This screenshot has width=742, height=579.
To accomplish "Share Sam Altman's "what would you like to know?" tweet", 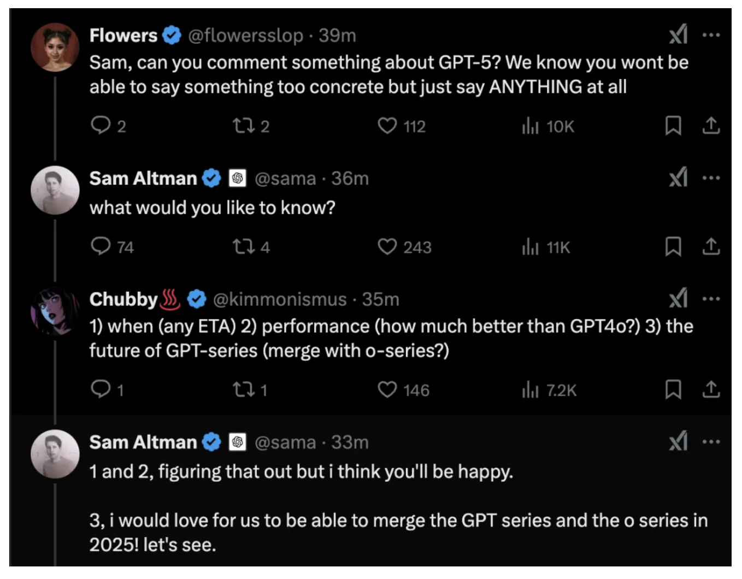I will pyautogui.click(x=710, y=247).
